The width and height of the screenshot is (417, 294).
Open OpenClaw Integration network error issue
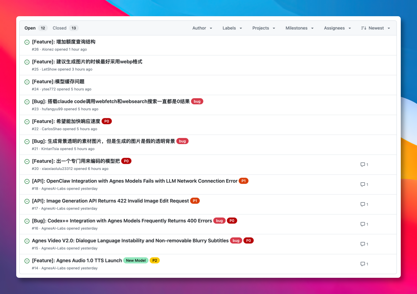[x=135, y=181]
